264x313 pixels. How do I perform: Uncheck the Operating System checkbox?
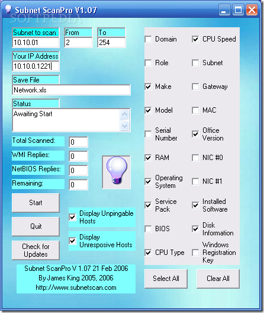tap(149, 181)
